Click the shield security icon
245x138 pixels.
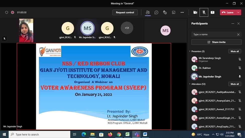(x=7, y=12)
